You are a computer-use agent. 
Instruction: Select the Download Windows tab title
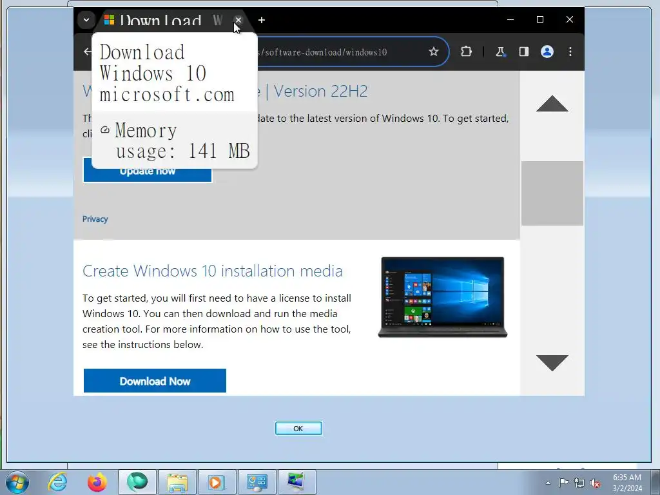pos(170,20)
